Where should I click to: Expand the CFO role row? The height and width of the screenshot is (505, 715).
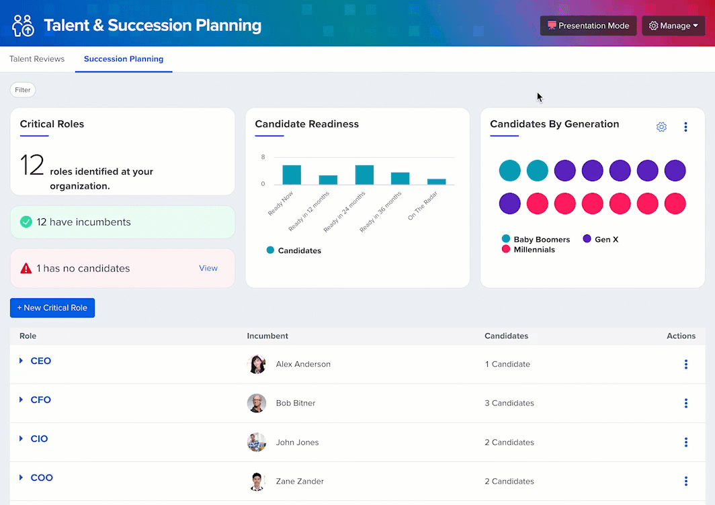pos(21,400)
